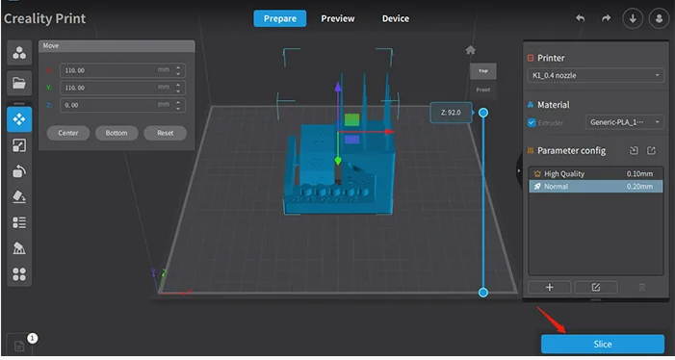Select the Front view cube face
The width and height of the screenshot is (675, 360).
pyautogui.click(x=483, y=90)
